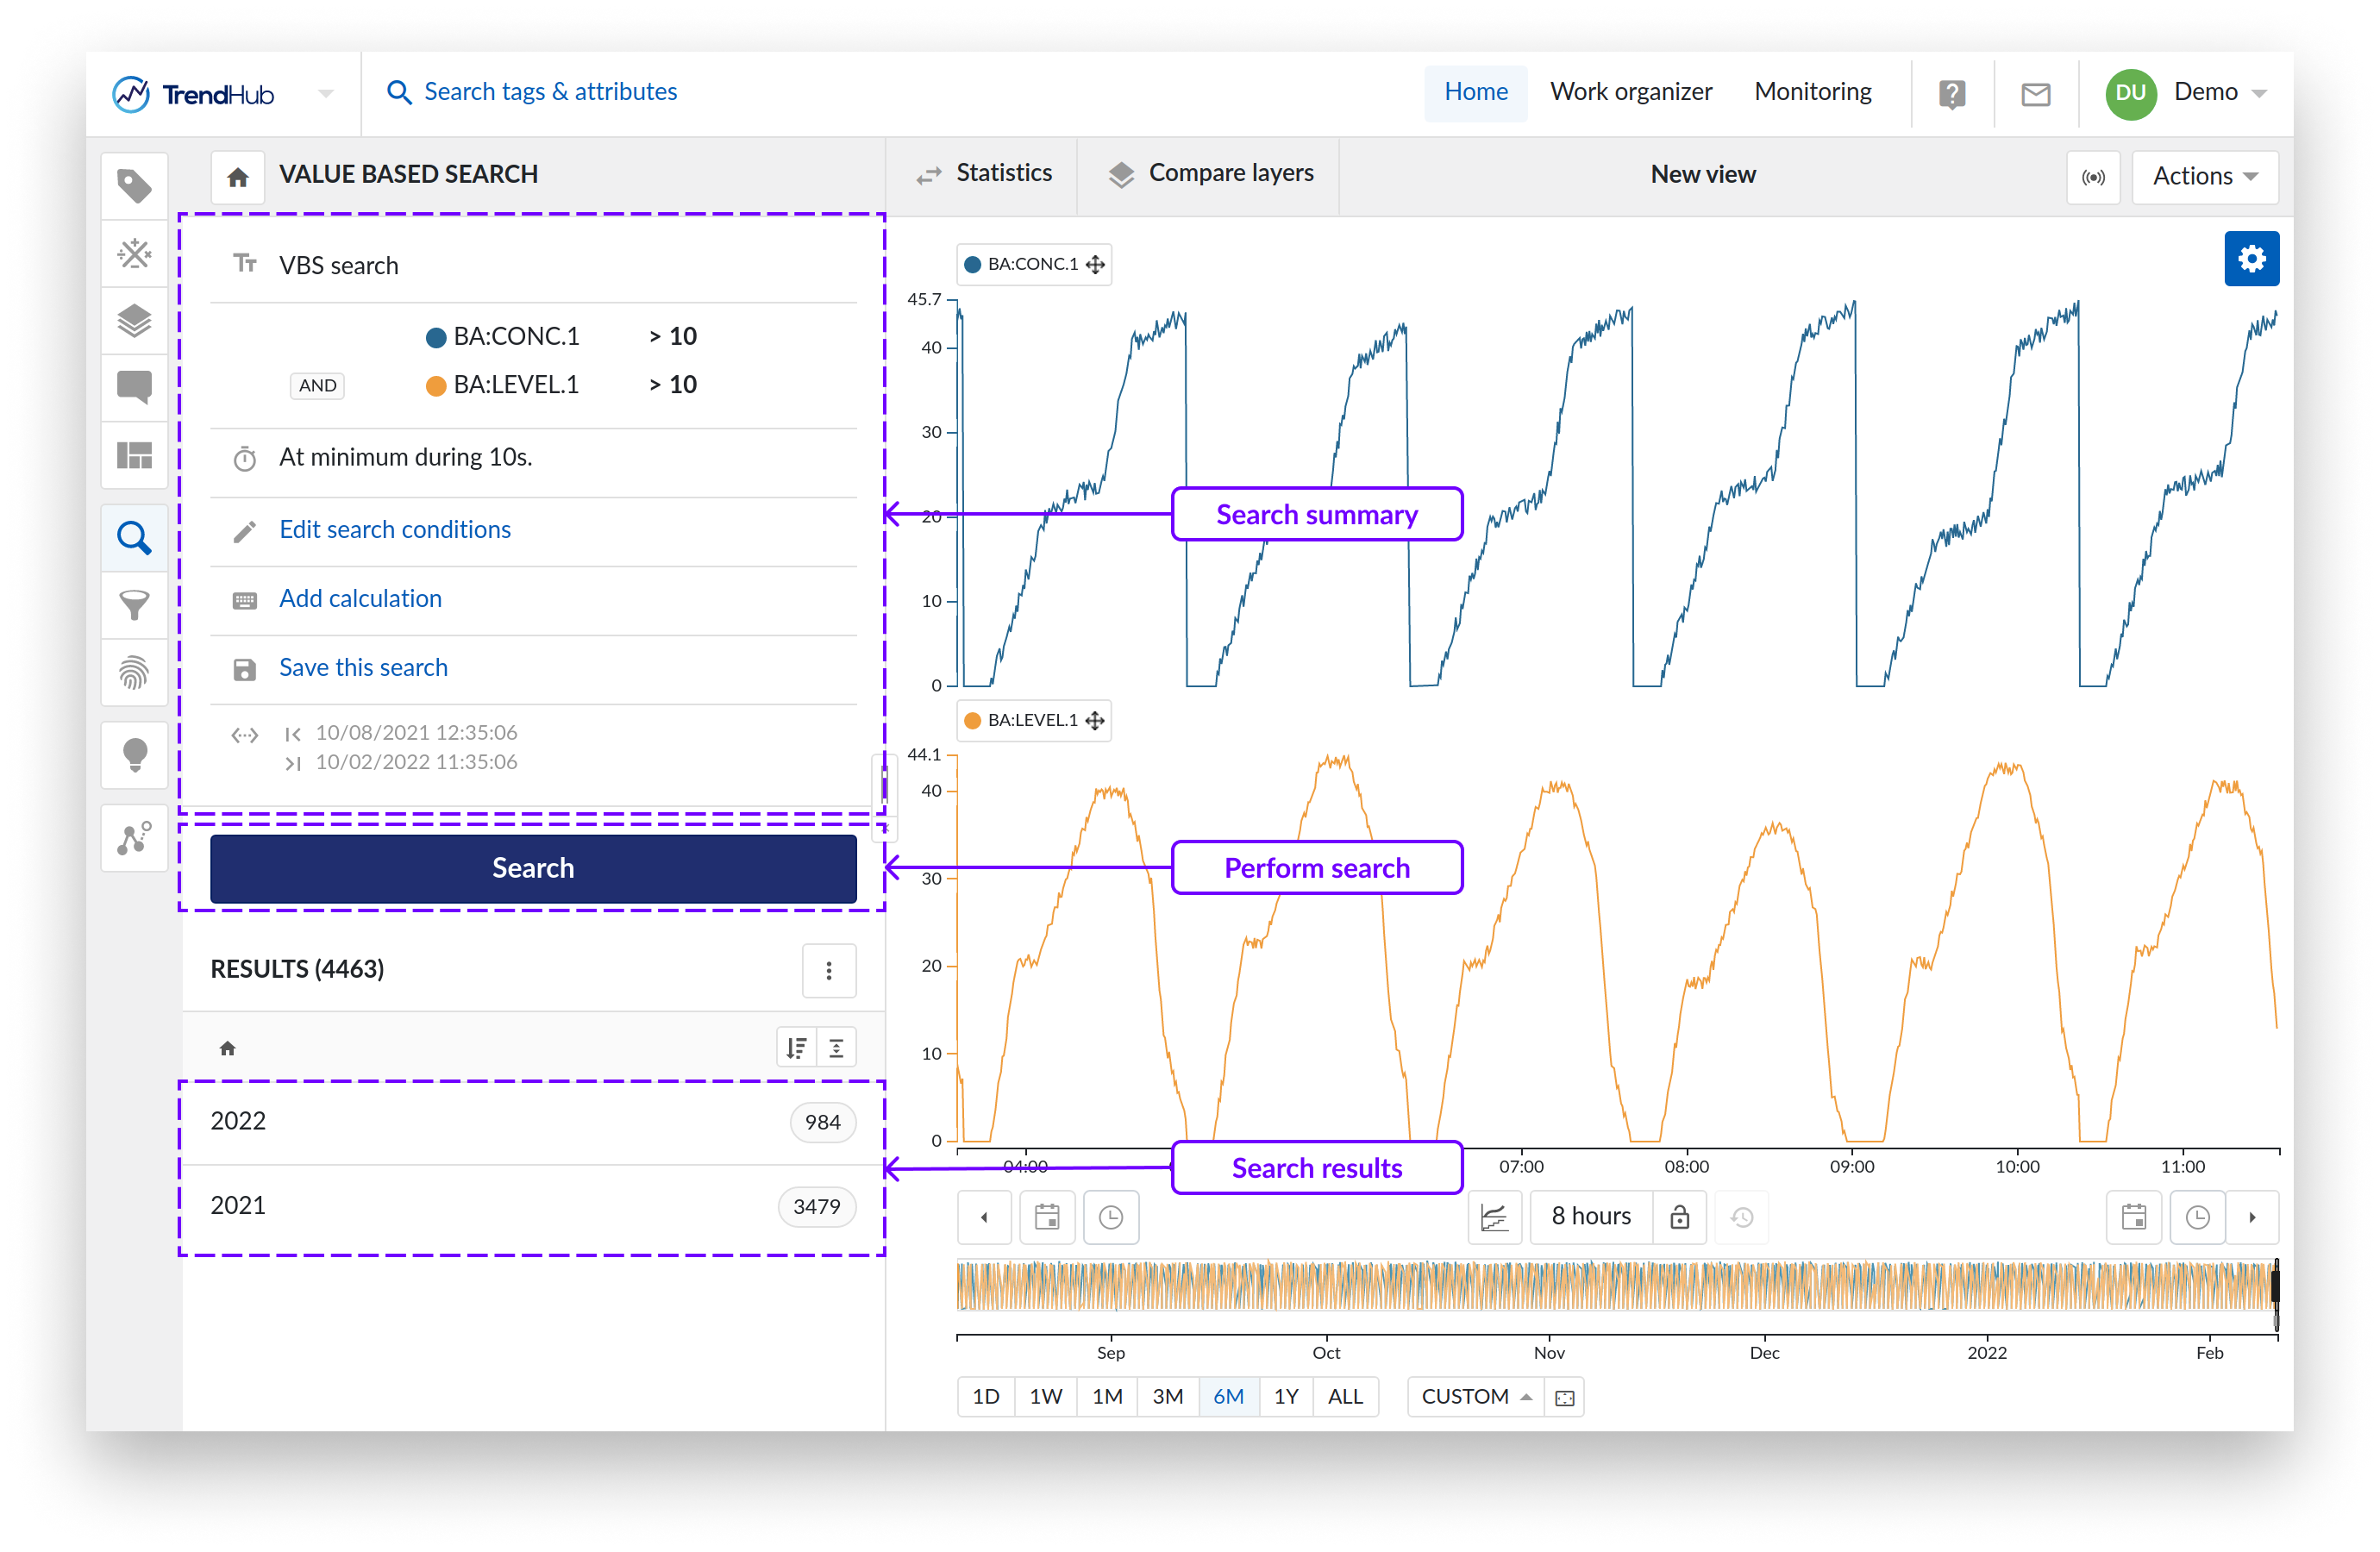The width and height of the screenshot is (2380, 1552).
Task: Open the fingerprints sidebar icon
Action: coord(134,673)
